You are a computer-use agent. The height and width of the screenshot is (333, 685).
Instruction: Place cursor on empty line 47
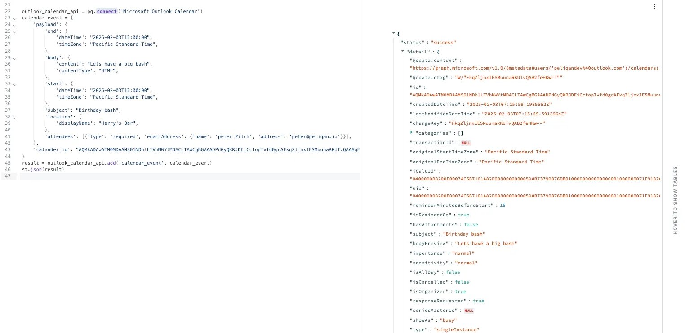[x=189, y=176]
